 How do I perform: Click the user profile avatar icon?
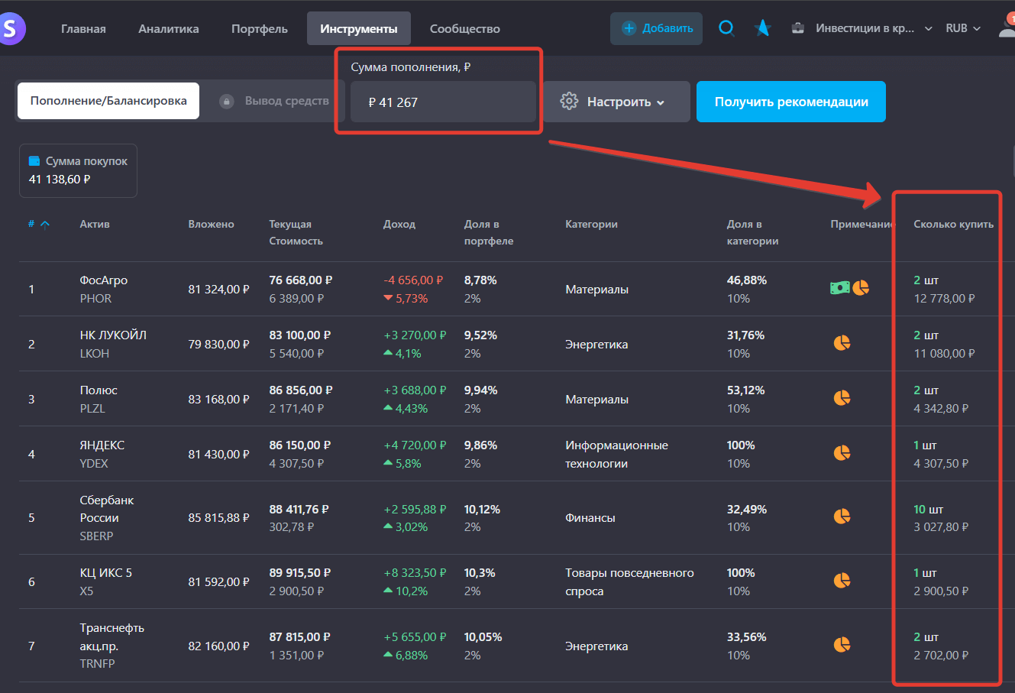click(x=1007, y=28)
